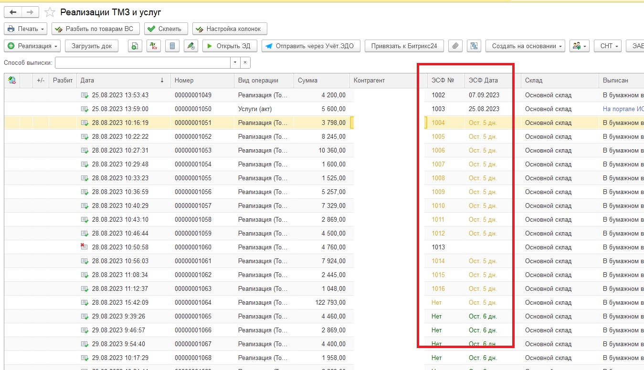The height and width of the screenshot is (370, 644).
Task: Select the row with number 00000001064
Action: coord(193,302)
